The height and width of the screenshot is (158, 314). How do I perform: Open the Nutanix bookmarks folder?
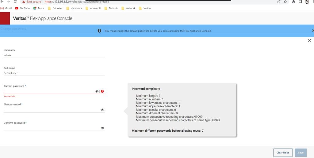[111, 8]
